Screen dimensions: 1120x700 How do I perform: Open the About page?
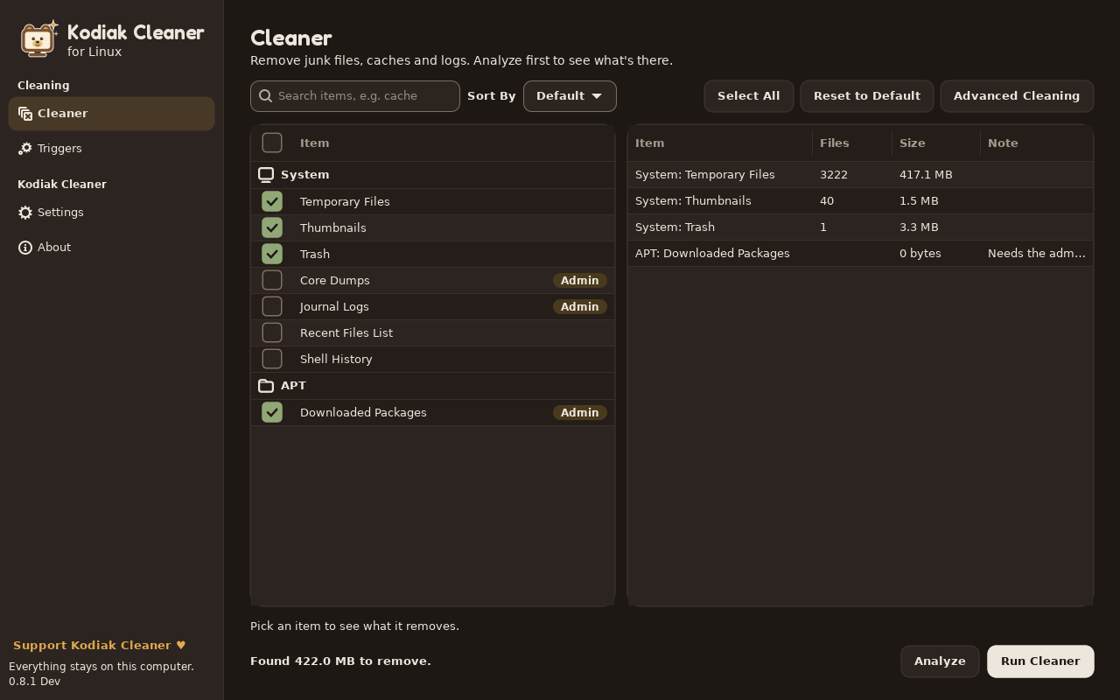coord(111,248)
